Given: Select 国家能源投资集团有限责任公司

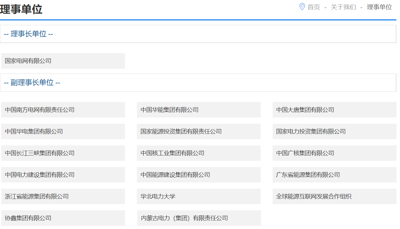Looking at the screenshot, I should point(199,131).
